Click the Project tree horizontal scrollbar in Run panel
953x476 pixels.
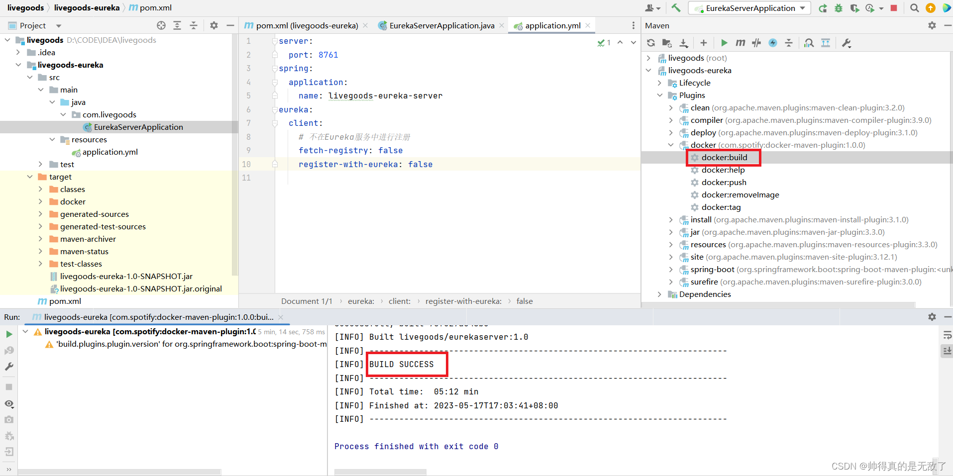[119, 472]
